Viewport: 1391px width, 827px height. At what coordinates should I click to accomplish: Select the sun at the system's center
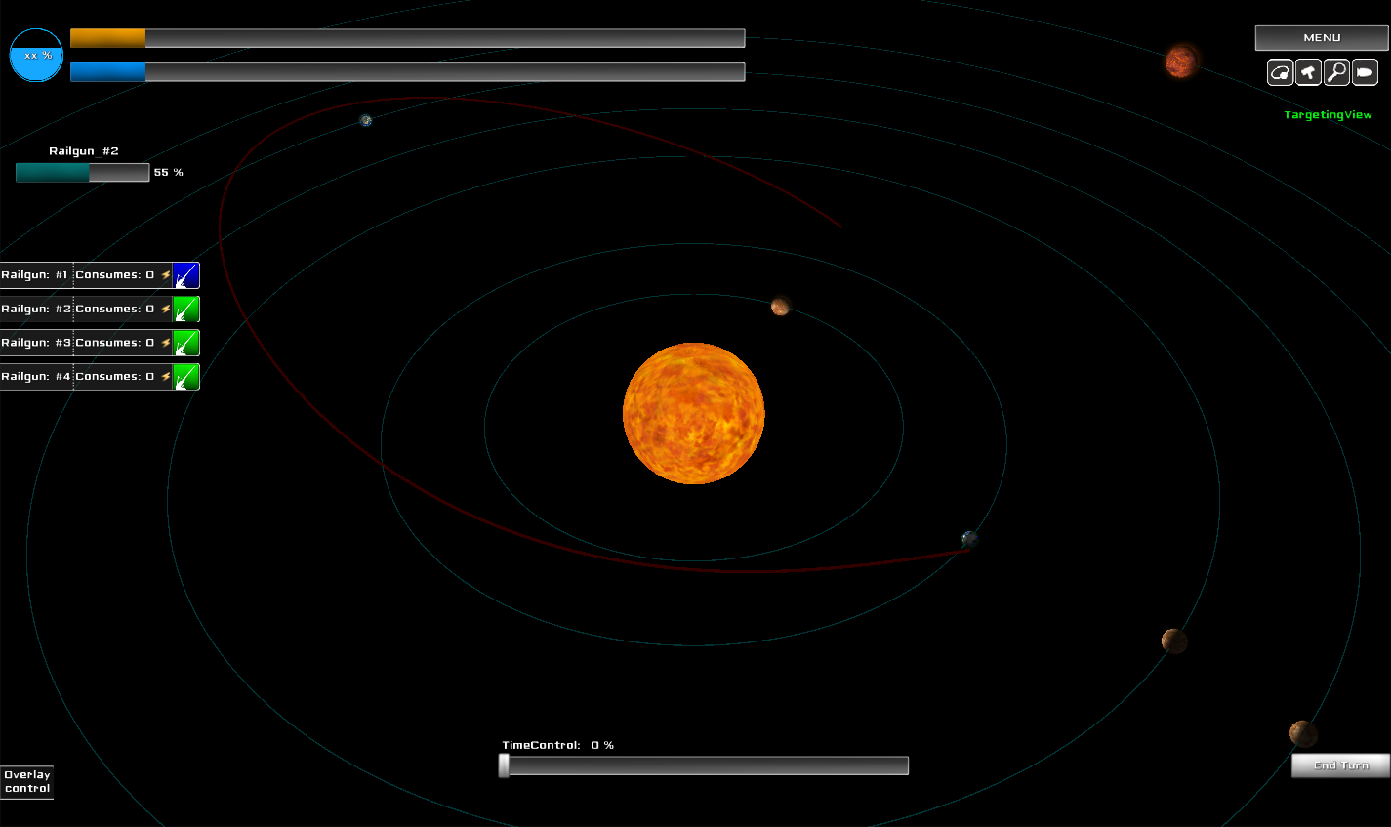(x=694, y=413)
